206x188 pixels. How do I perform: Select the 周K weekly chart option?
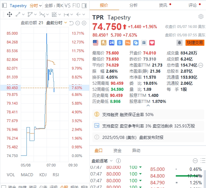[x=60, y=5]
